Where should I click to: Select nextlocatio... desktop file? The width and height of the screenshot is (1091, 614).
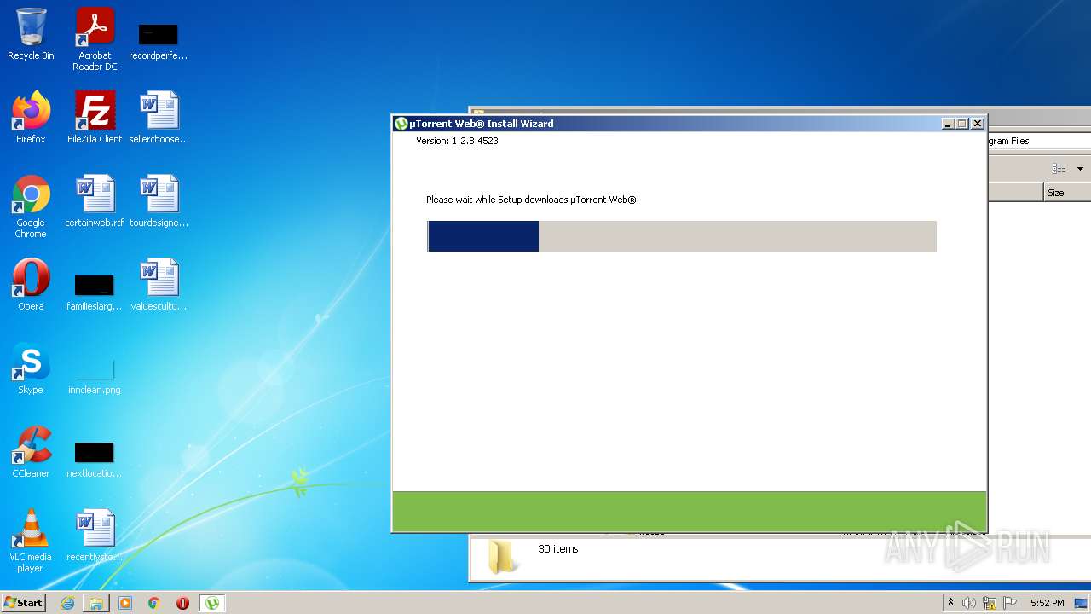[x=94, y=459]
